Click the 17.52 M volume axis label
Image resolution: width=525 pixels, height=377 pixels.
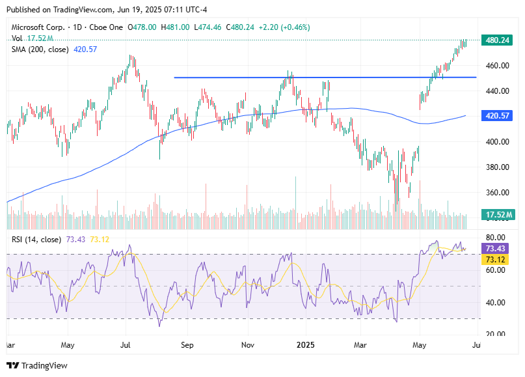point(498,214)
